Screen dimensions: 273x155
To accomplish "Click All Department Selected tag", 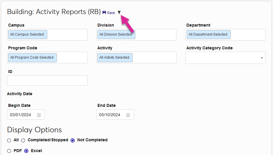I will tap(209, 34).
